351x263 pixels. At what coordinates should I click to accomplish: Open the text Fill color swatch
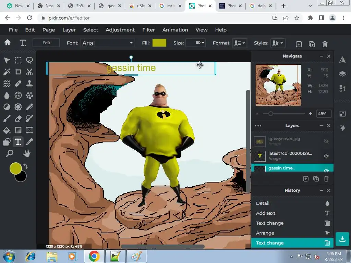(x=159, y=43)
